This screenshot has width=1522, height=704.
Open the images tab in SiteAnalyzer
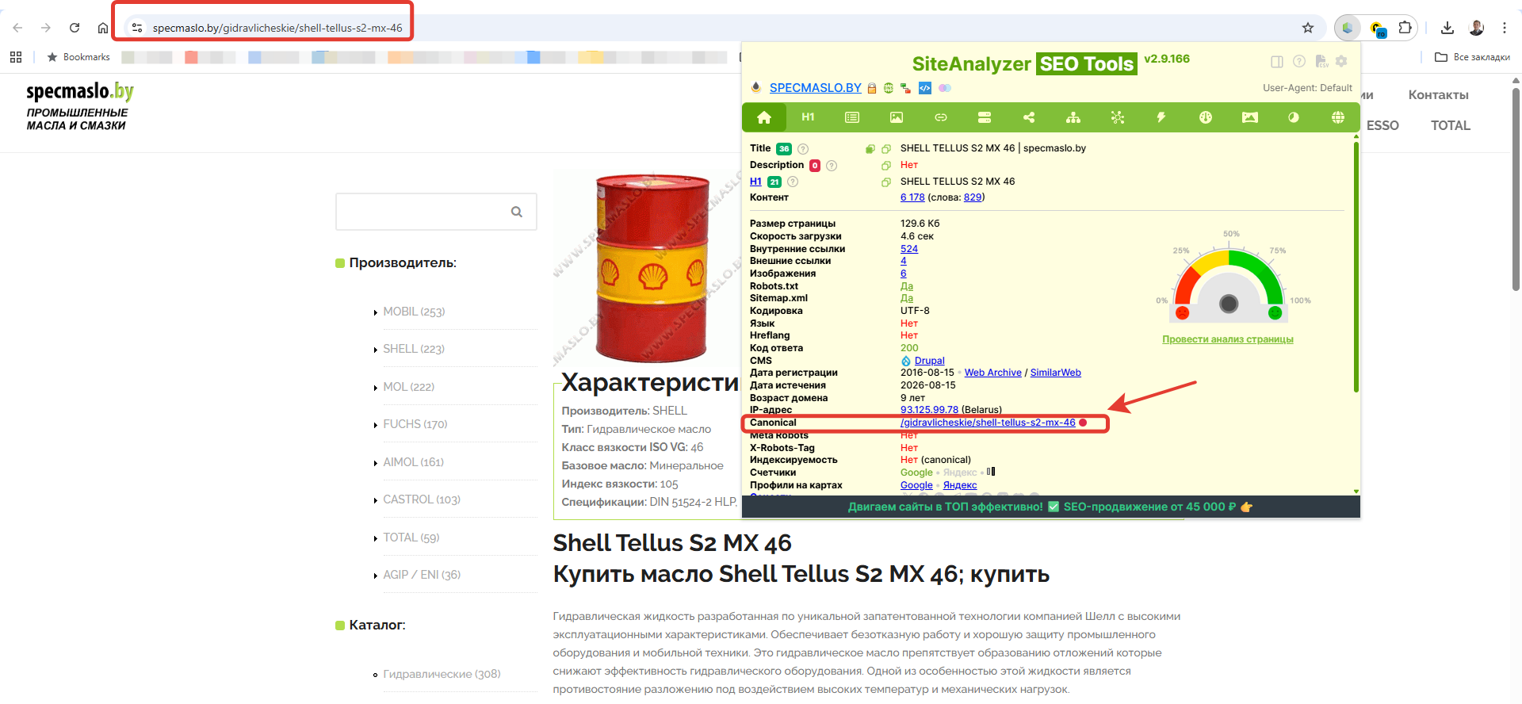click(897, 117)
